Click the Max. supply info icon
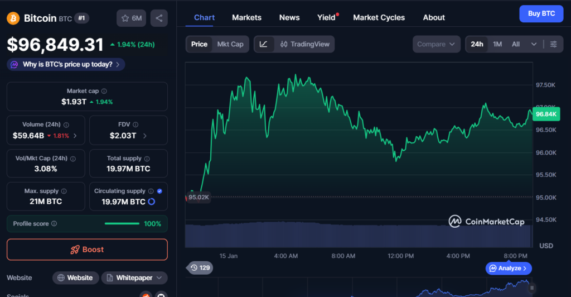 64,191
